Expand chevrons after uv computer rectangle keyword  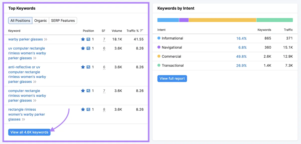35,58
